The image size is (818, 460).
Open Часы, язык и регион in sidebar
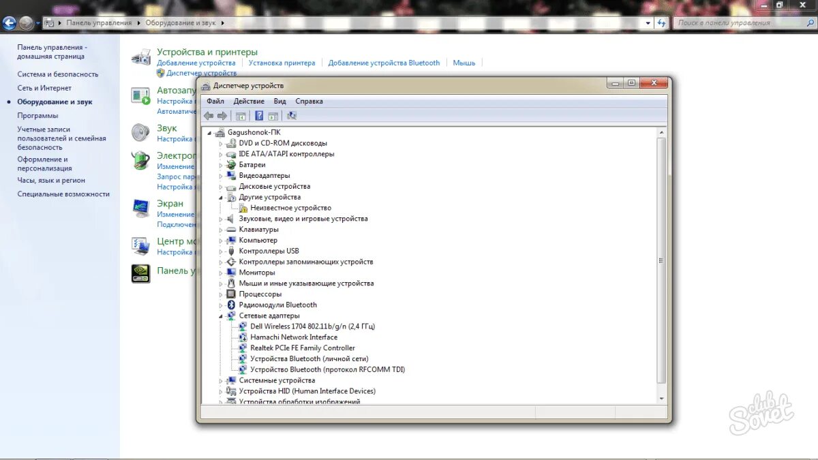51,181
